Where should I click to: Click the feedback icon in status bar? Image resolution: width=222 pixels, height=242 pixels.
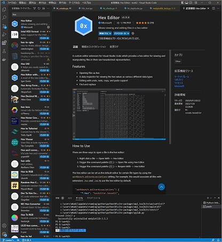tap(213, 240)
